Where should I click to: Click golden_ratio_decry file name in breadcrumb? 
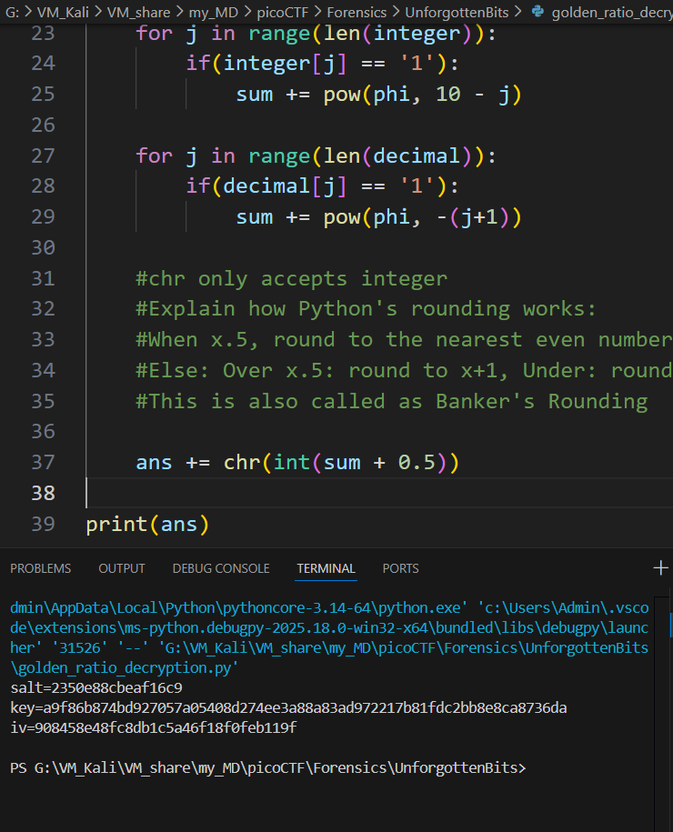click(612, 12)
